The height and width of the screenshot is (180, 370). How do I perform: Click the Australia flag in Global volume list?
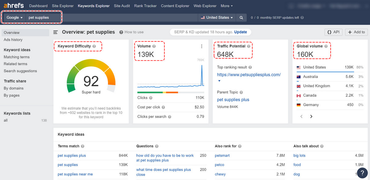pos(298,77)
